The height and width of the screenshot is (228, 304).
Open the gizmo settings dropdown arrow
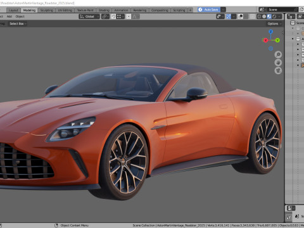[234, 16]
